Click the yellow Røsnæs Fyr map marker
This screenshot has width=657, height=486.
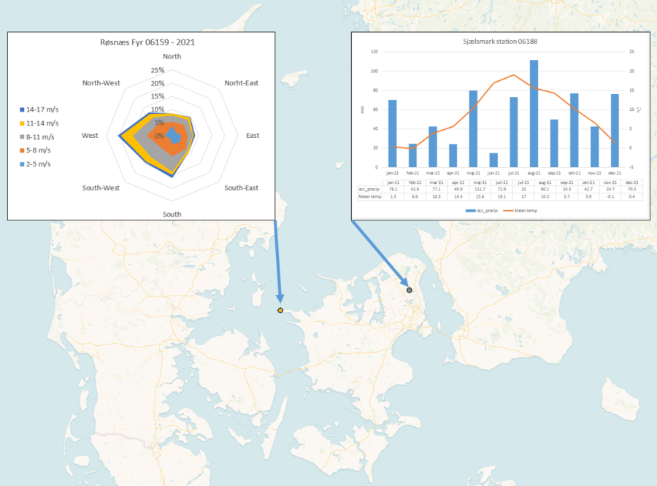pyautogui.click(x=280, y=311)
